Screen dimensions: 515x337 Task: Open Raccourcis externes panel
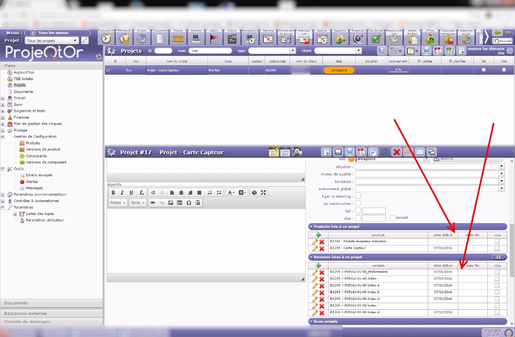[x=51, y=313]
